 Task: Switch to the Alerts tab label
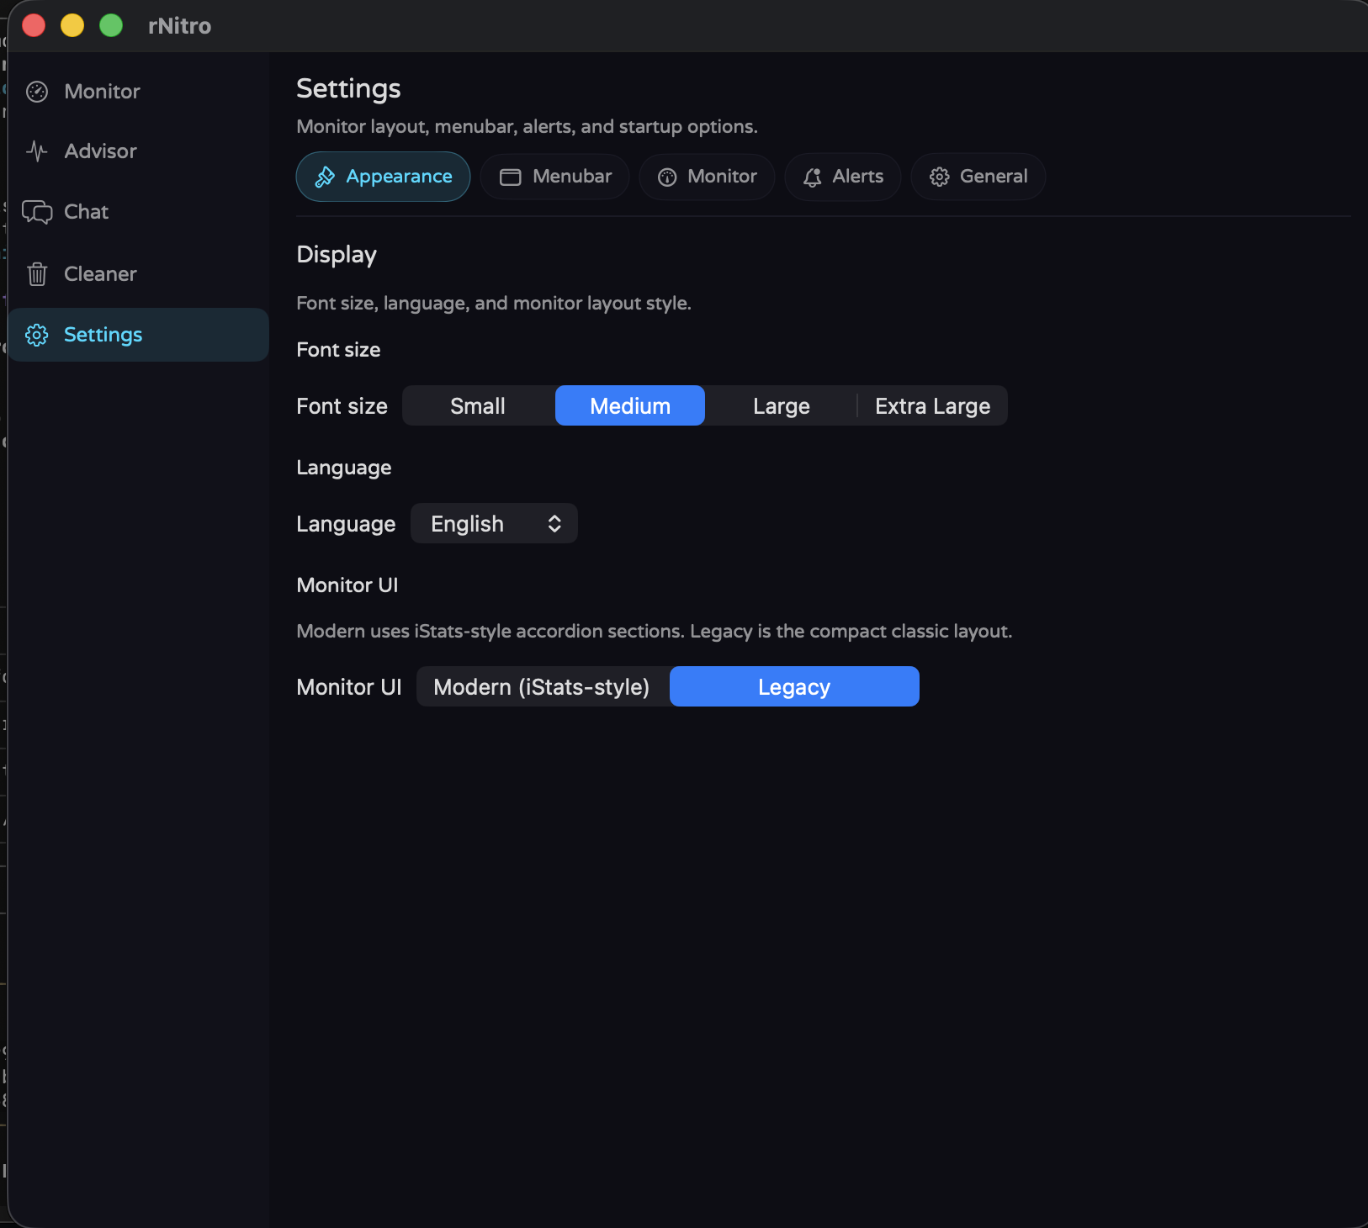tap(858, 177)
